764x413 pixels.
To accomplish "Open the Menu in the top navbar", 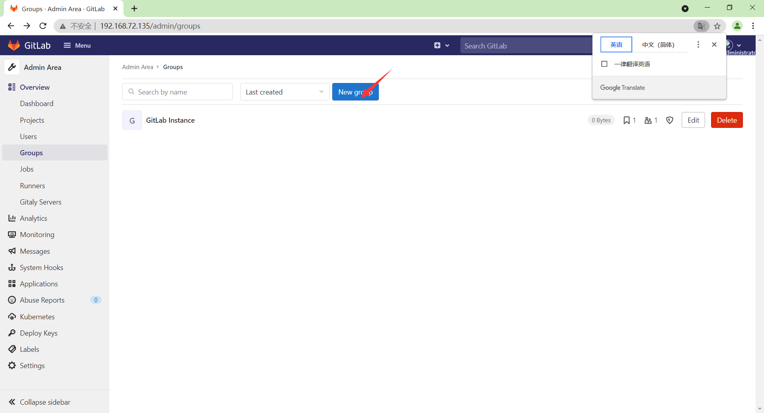I will pyautogui.click(x=77, y=45).
